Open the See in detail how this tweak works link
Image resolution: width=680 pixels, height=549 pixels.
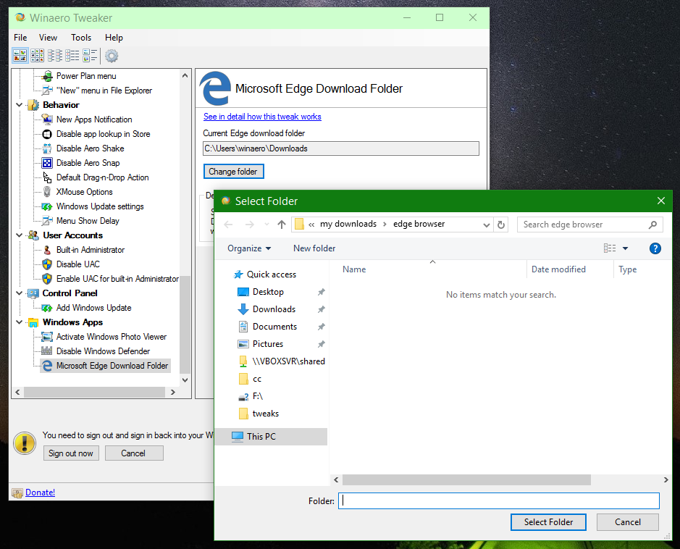point(261,117)
